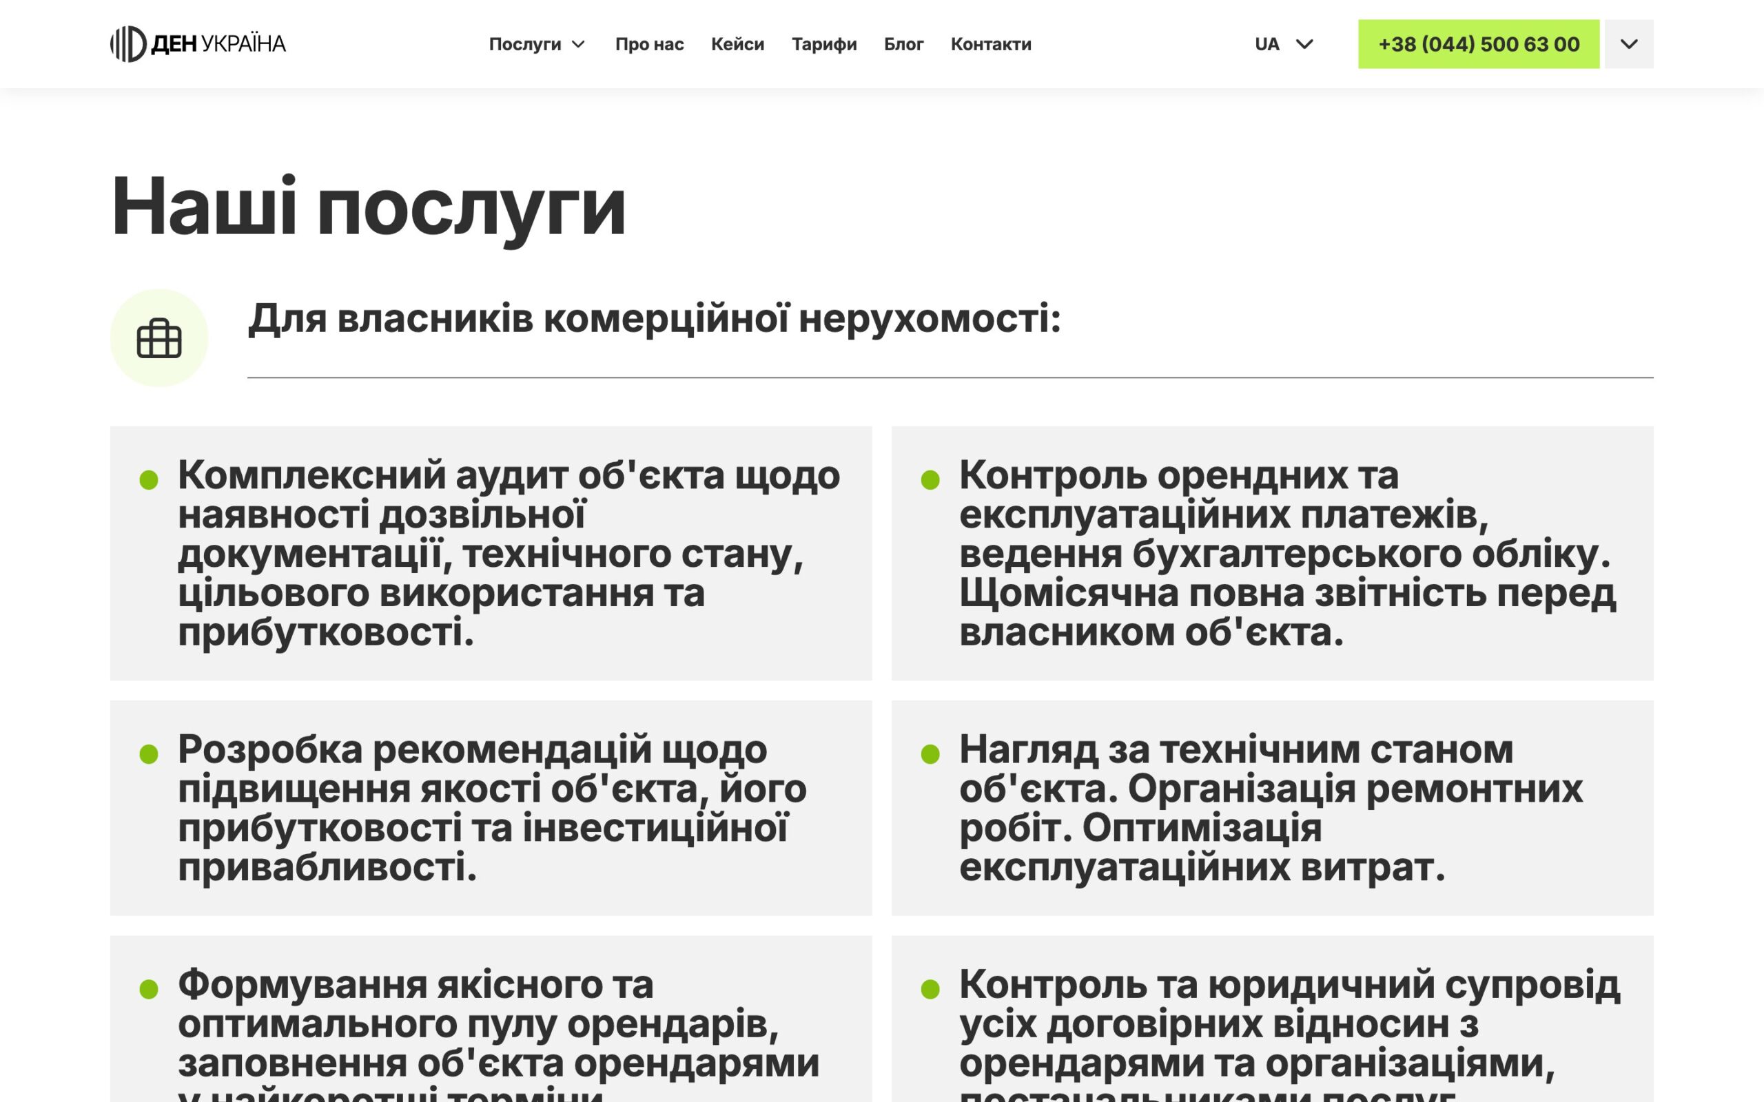Open the Про нас page
This screenshot has height=1102, width=1764.
click(650, 45)
